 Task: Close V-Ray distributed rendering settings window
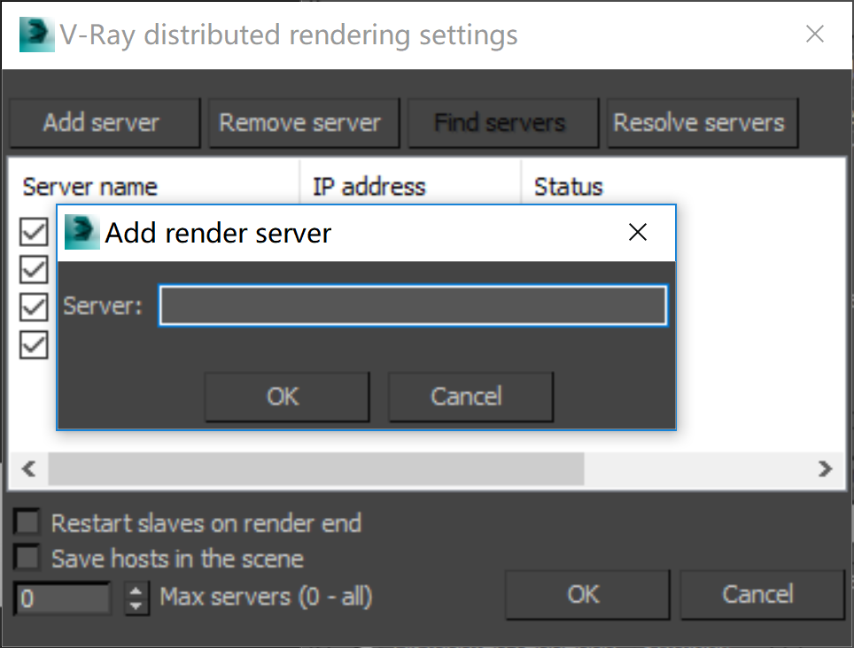click(815, 34)
